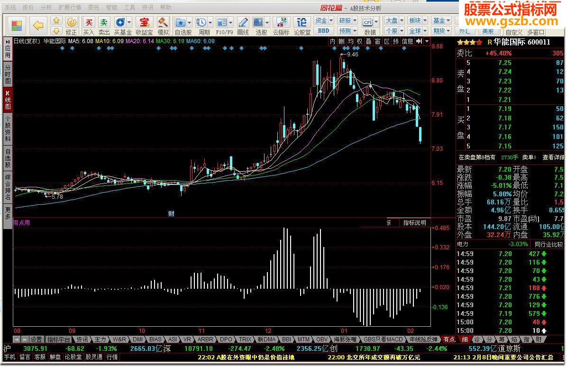Click the star rating beside 华能国际

point(469,42)
